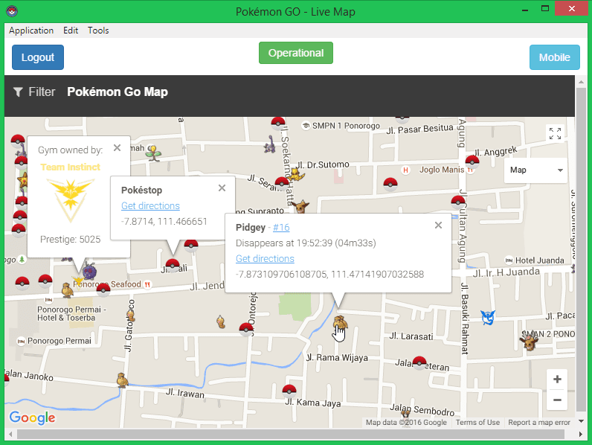Switch to Mobile view
Image resolution: width=592 pixels, height=445 pixels.
[554, 57]
